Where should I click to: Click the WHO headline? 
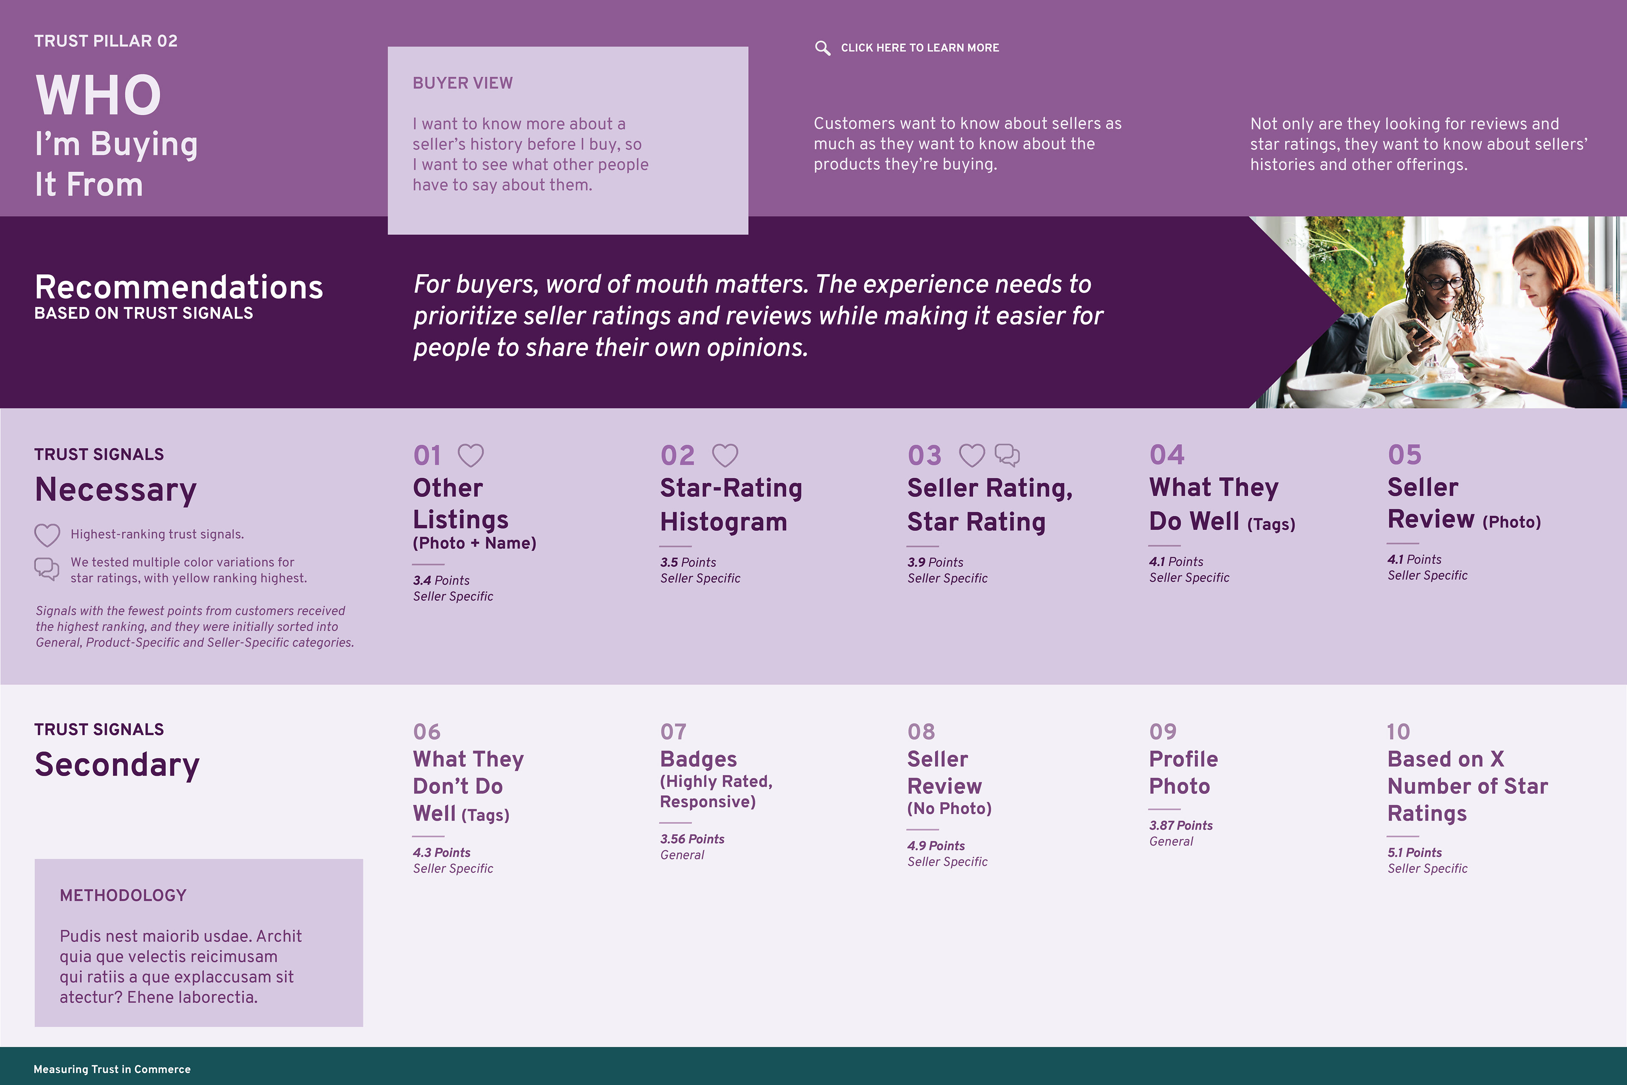coord(98,95)
